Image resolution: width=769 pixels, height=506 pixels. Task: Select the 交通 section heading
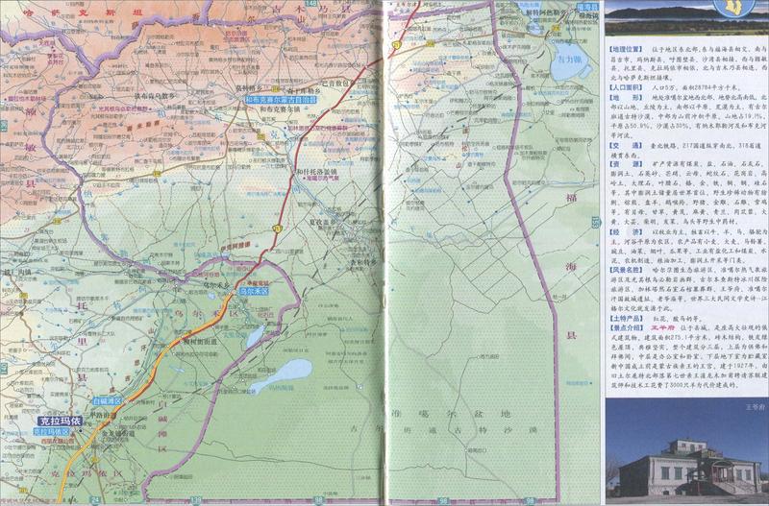point(620,145)
